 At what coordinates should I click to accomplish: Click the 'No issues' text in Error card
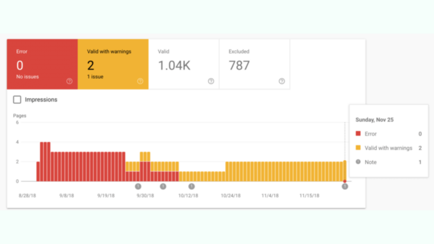28,77
